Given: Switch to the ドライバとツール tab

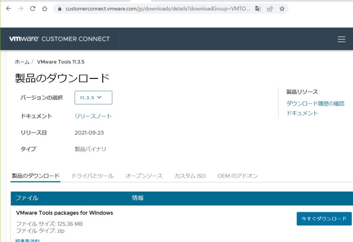Looking at the screenshot, I should point(92,176).
